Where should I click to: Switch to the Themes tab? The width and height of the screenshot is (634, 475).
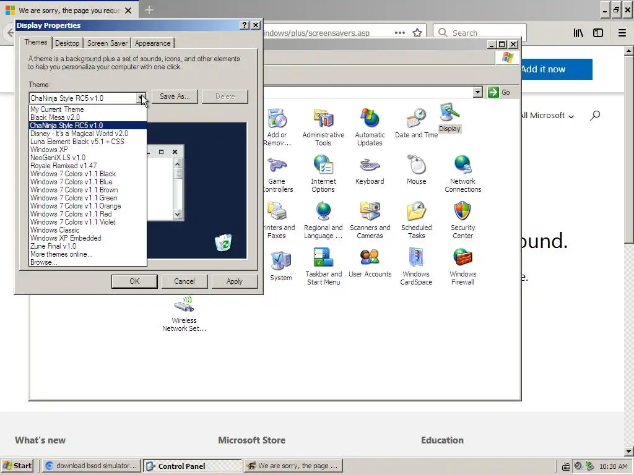[x=35, y=42]
